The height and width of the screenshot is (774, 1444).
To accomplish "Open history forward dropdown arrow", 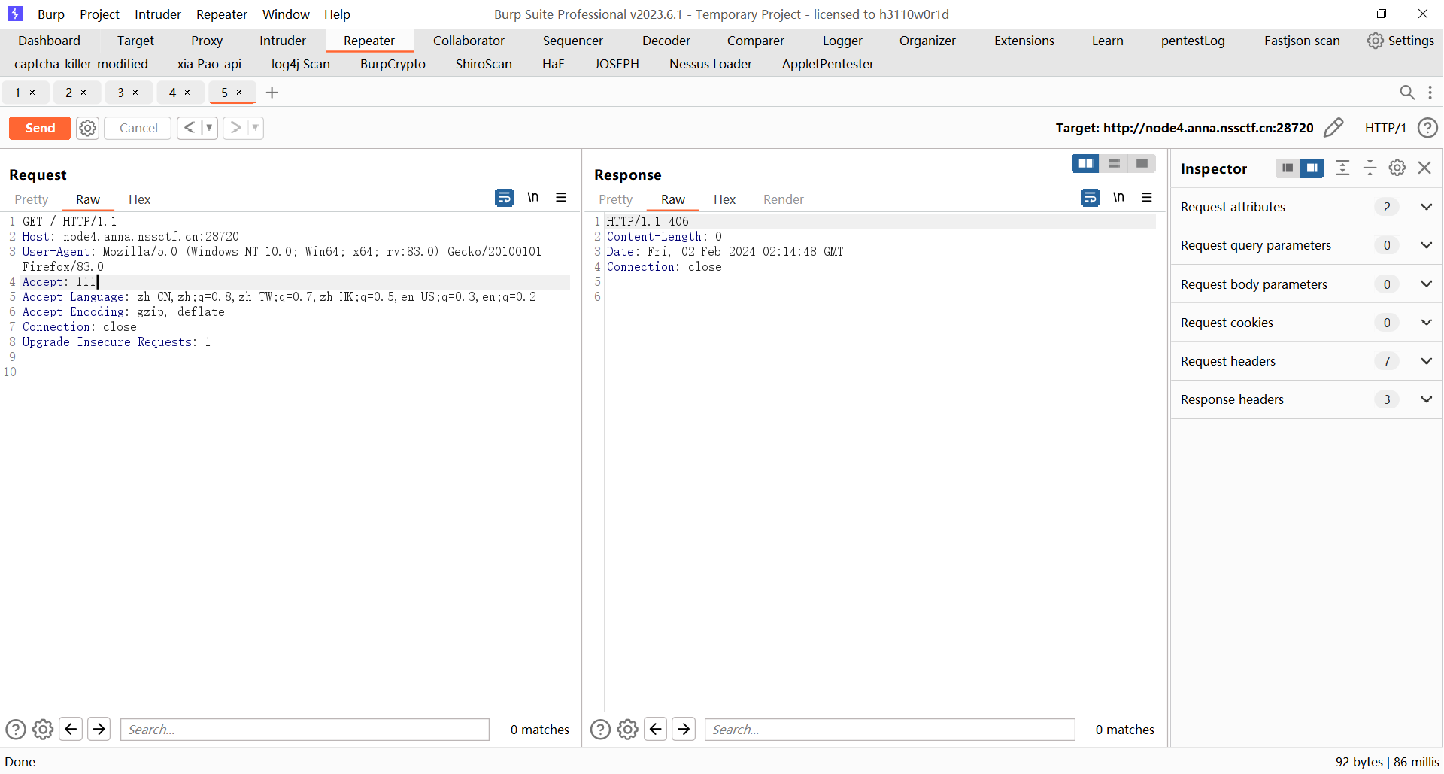I will (256, 128).
